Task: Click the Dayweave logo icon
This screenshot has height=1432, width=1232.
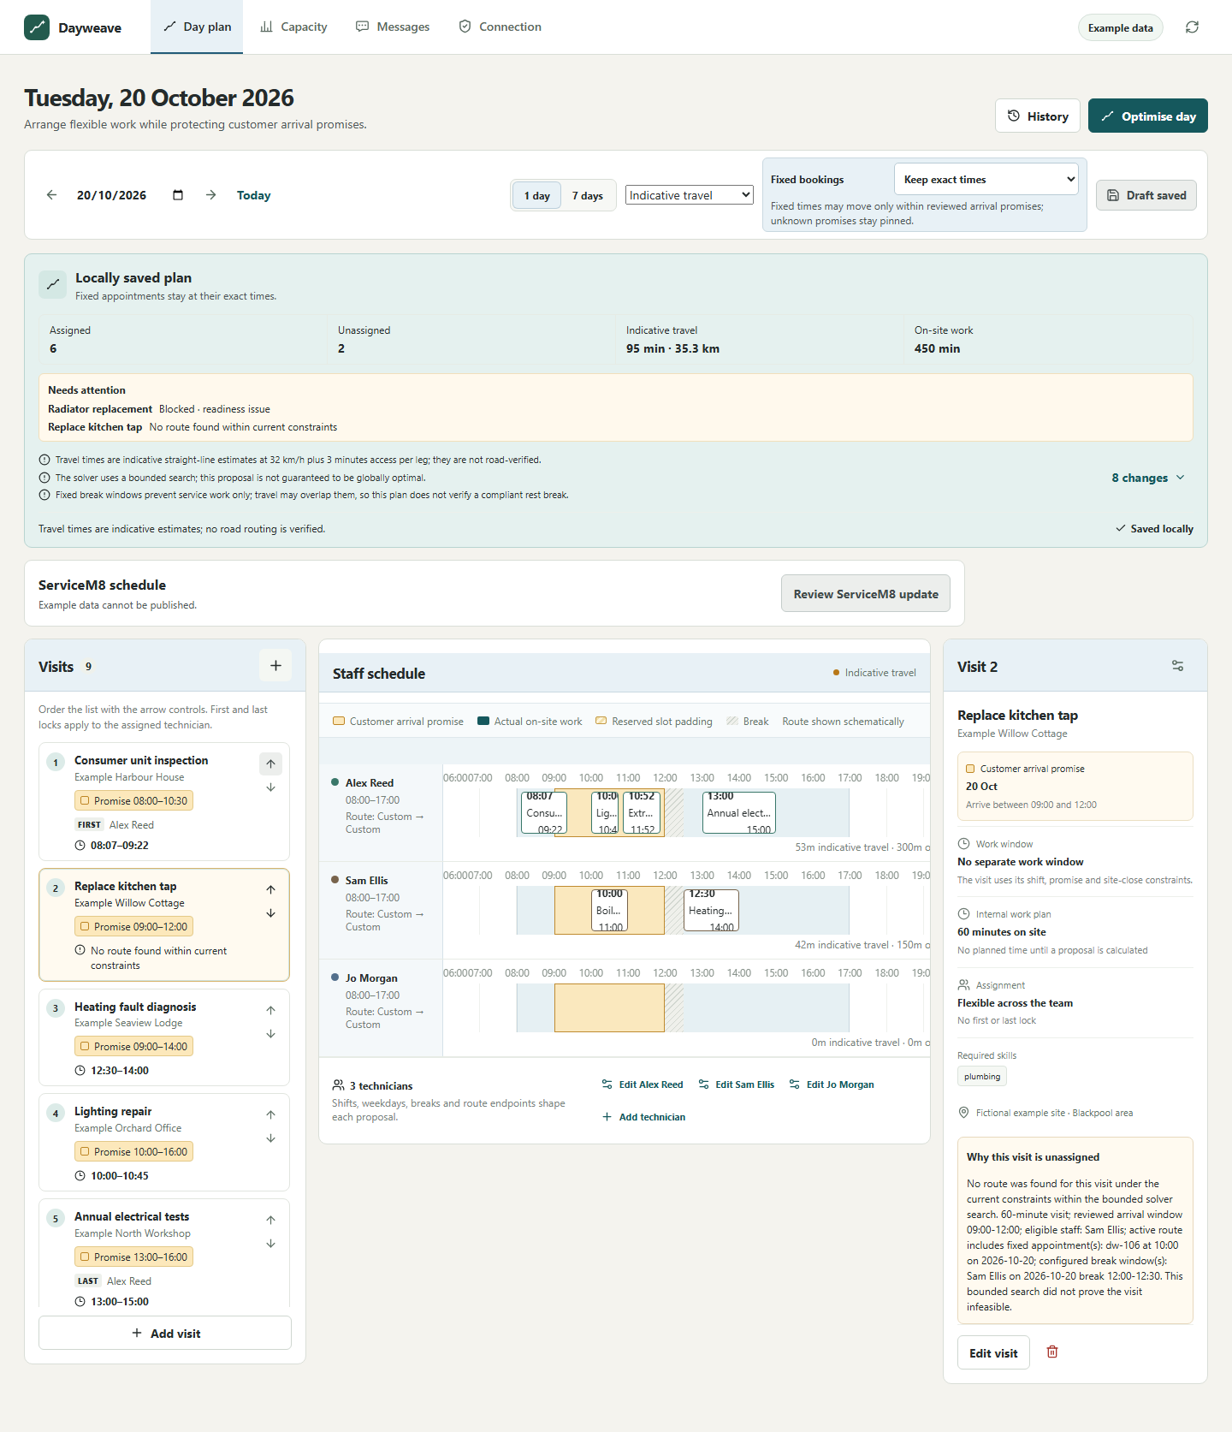Action: click(37, 27)
